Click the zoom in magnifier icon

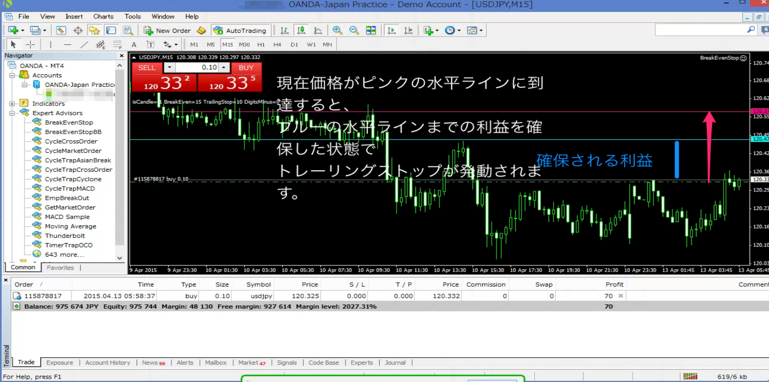coord(337,30)
